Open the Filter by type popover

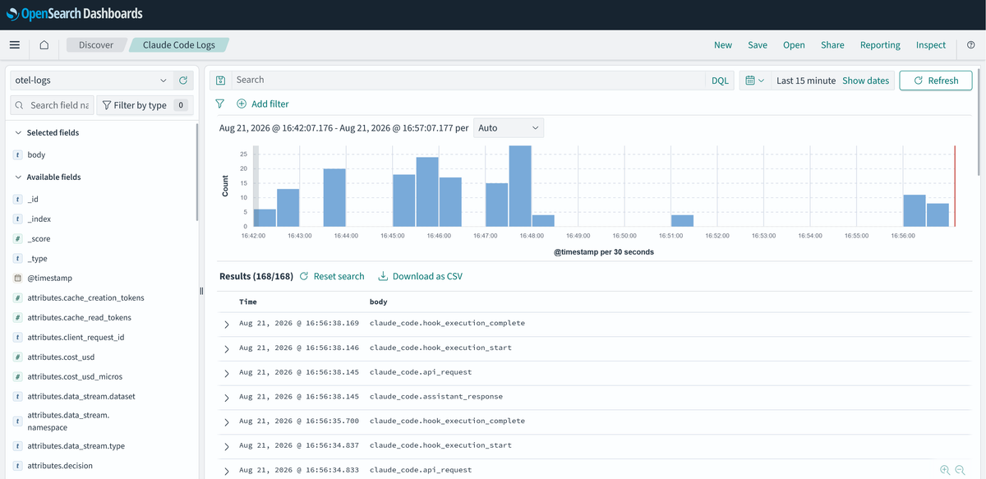[x=144, y=105]
